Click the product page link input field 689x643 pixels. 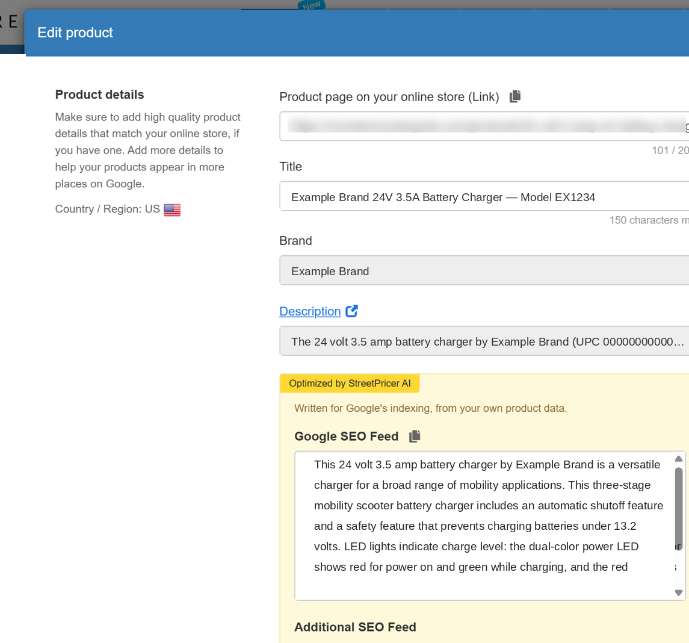[484, 126]
